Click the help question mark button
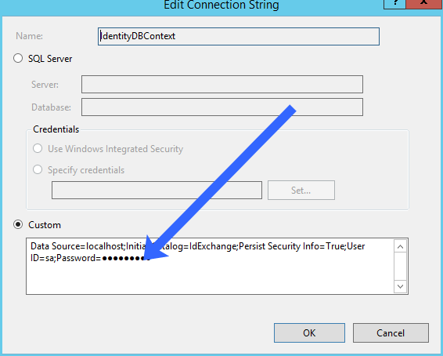Image resolution: width=443 pixels, height=356 pixels. pyautogui.click(x=394, y=3)
